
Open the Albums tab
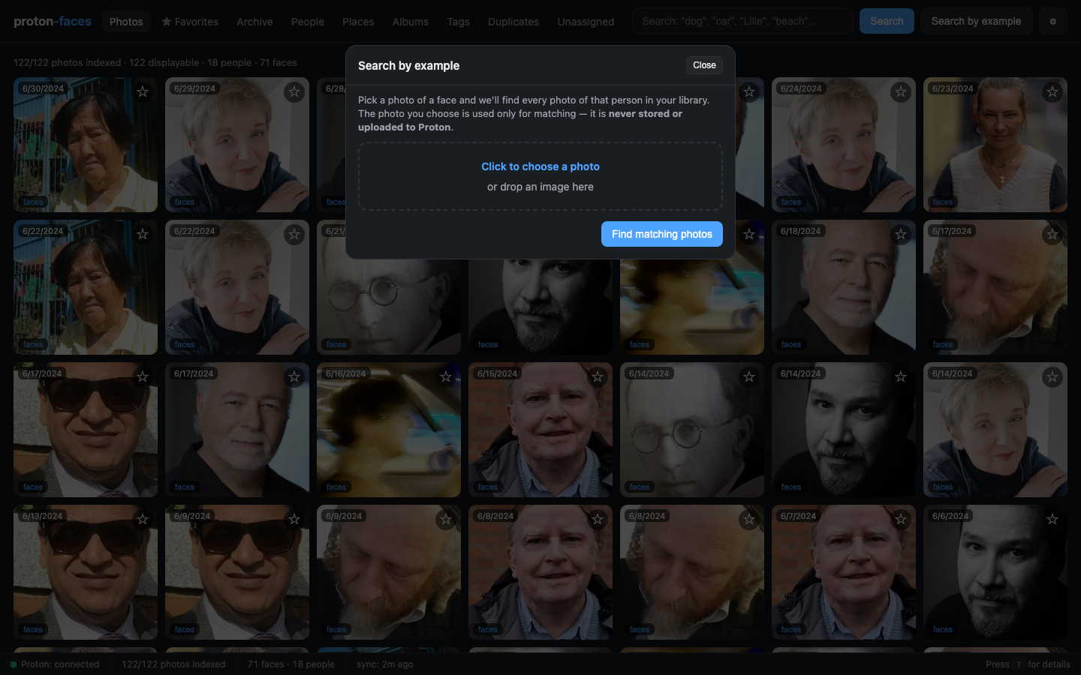(411, 22)
